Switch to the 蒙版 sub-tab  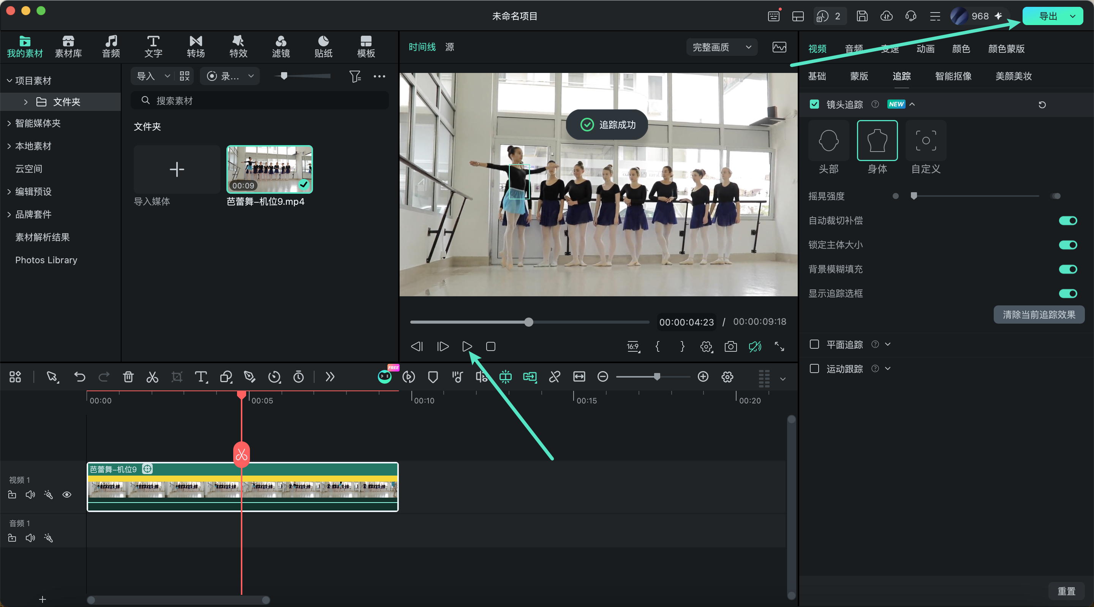pos(859,76)
